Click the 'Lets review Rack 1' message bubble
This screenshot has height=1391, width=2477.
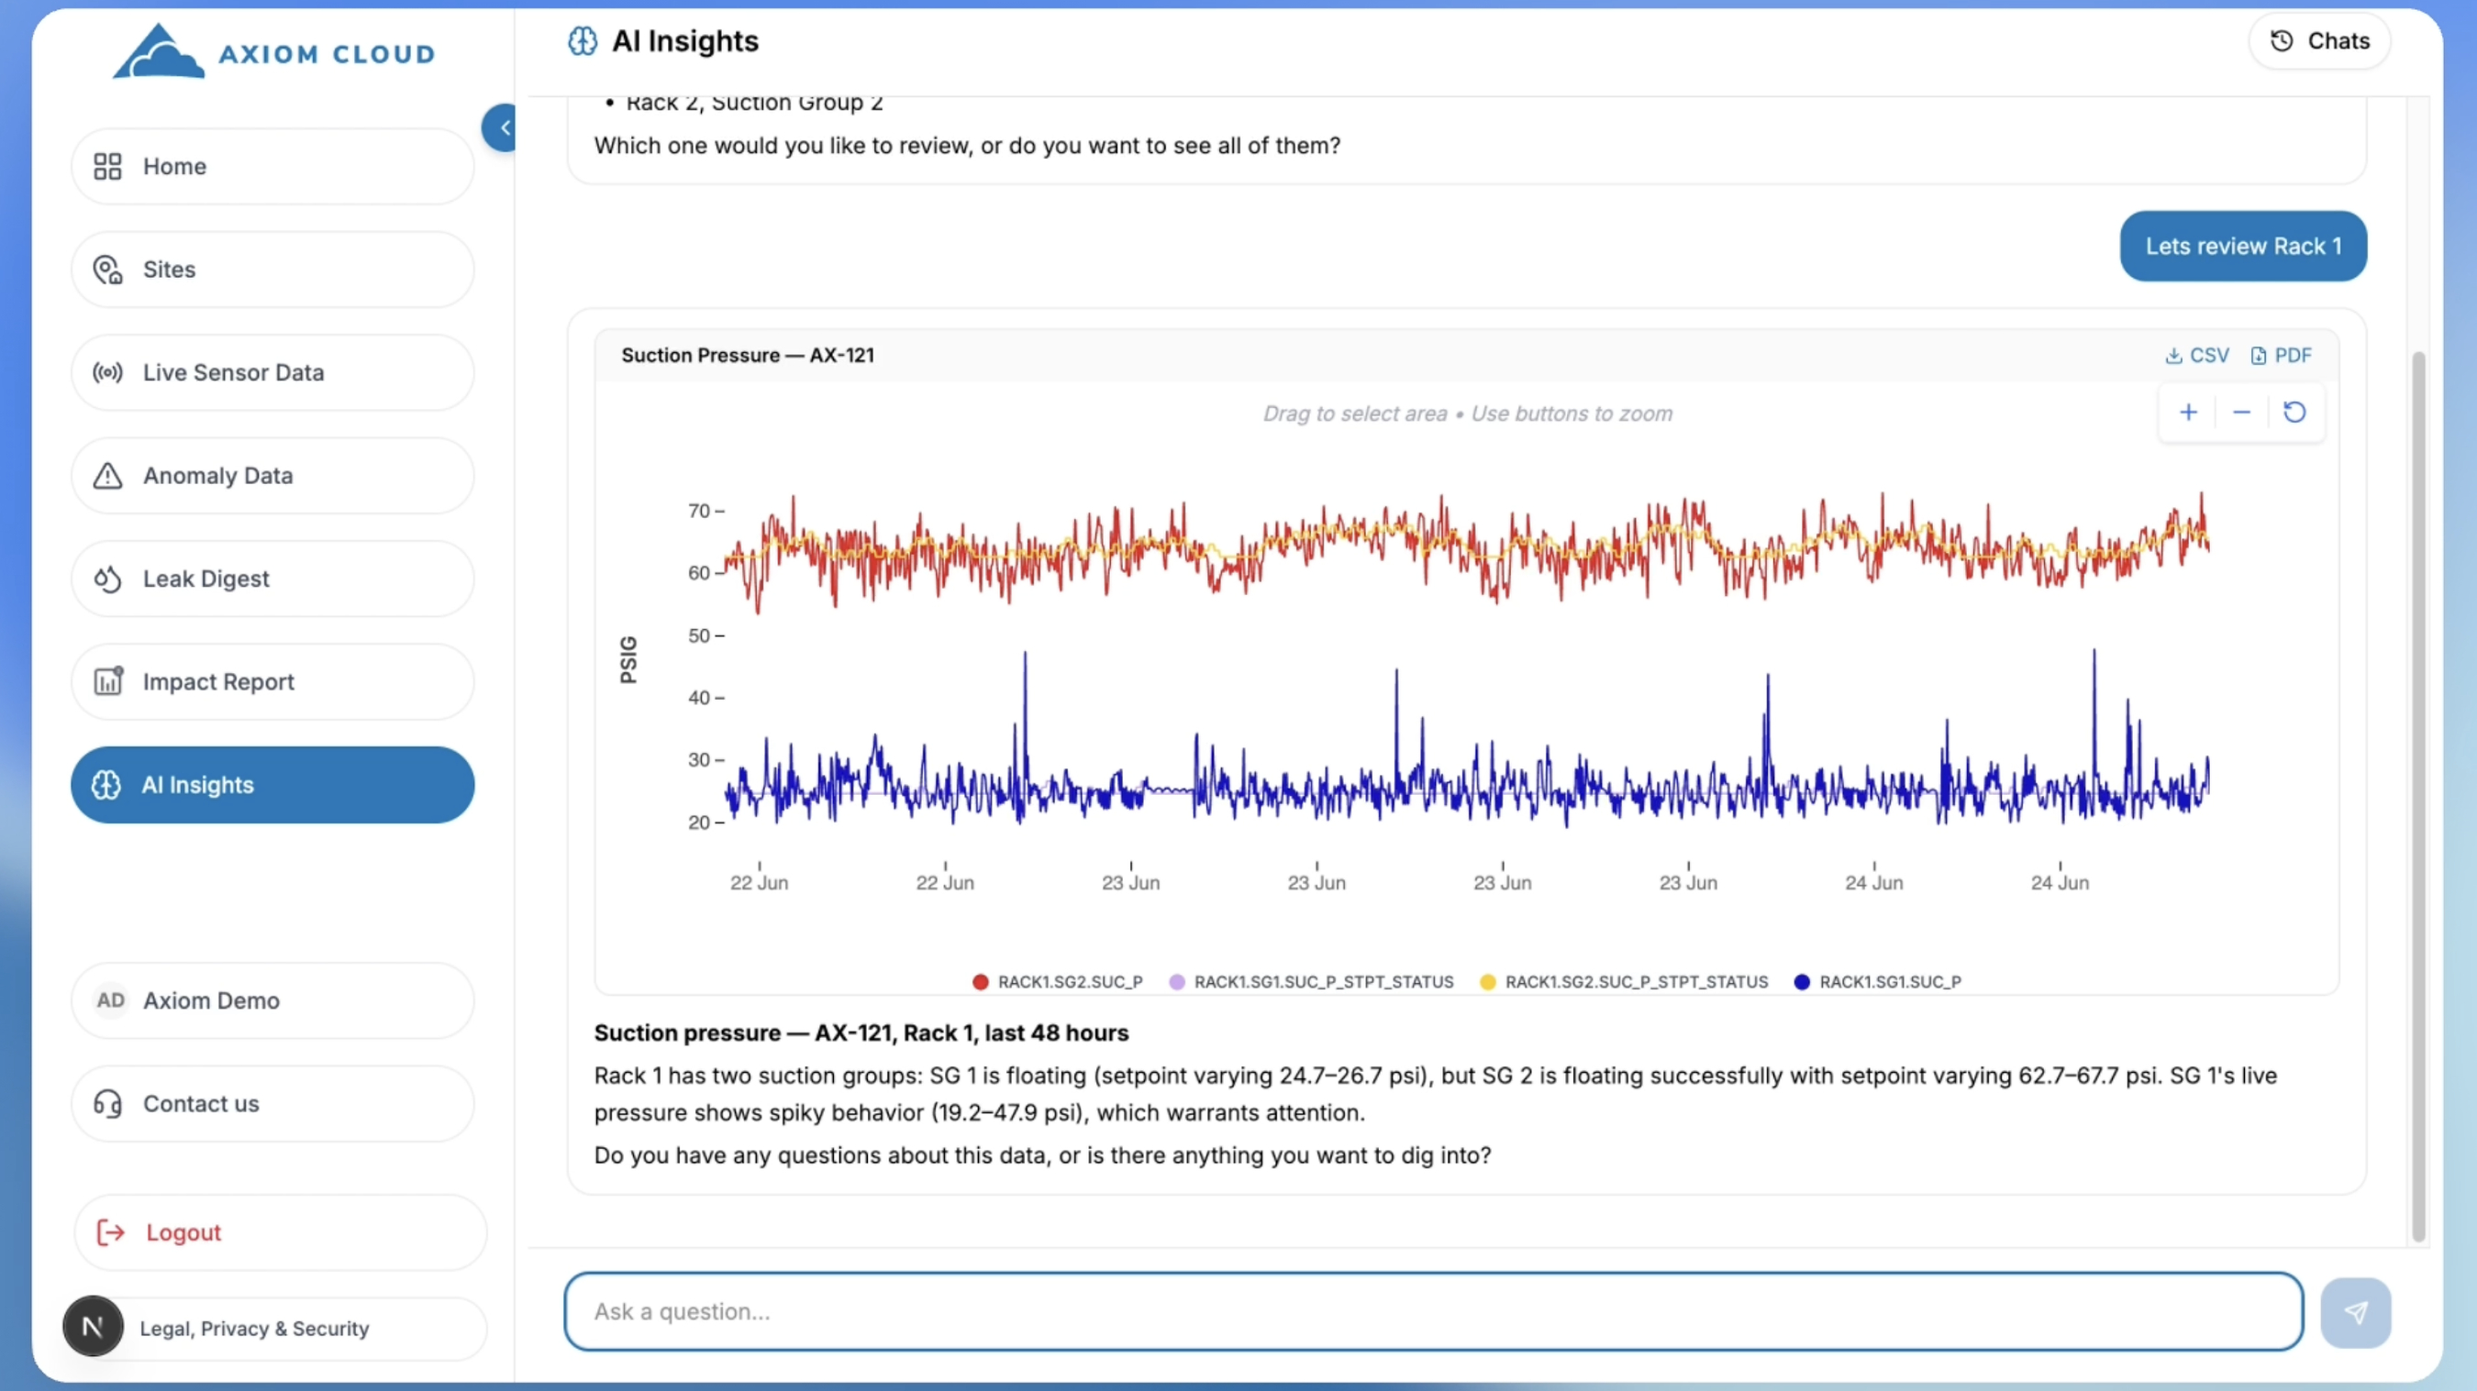pyautogui.click(x=2243, y=246)
